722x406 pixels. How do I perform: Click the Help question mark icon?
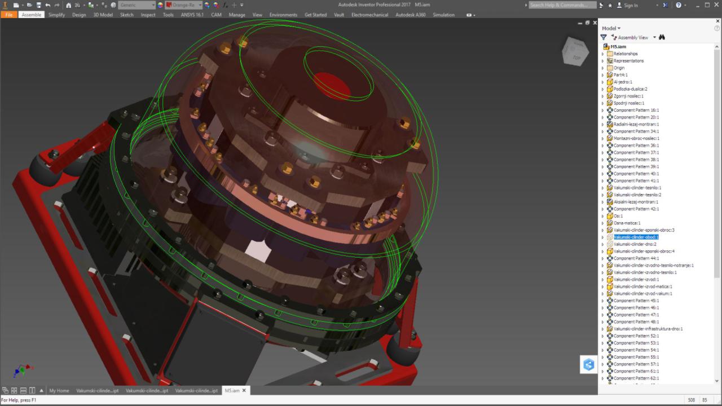(678, 5)
